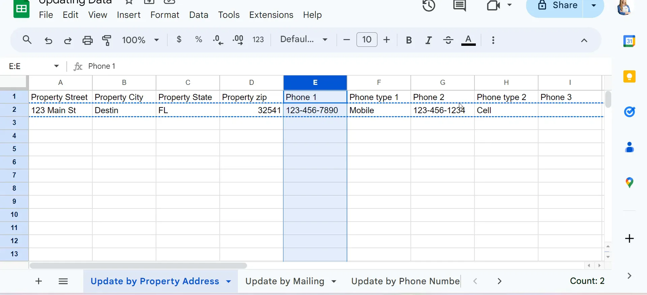
Task: Click the horizontal scrollbar thumb
Action: (x=138, y=266)
